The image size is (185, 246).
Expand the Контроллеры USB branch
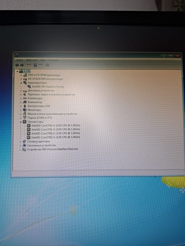(21, 106)
